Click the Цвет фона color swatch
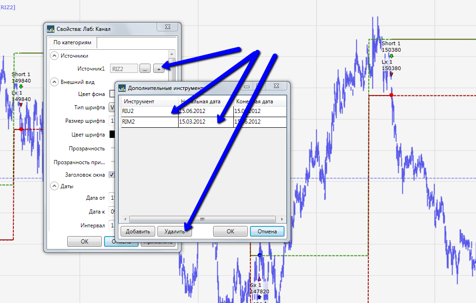476x303 pixels. click(x=112, y=94)
